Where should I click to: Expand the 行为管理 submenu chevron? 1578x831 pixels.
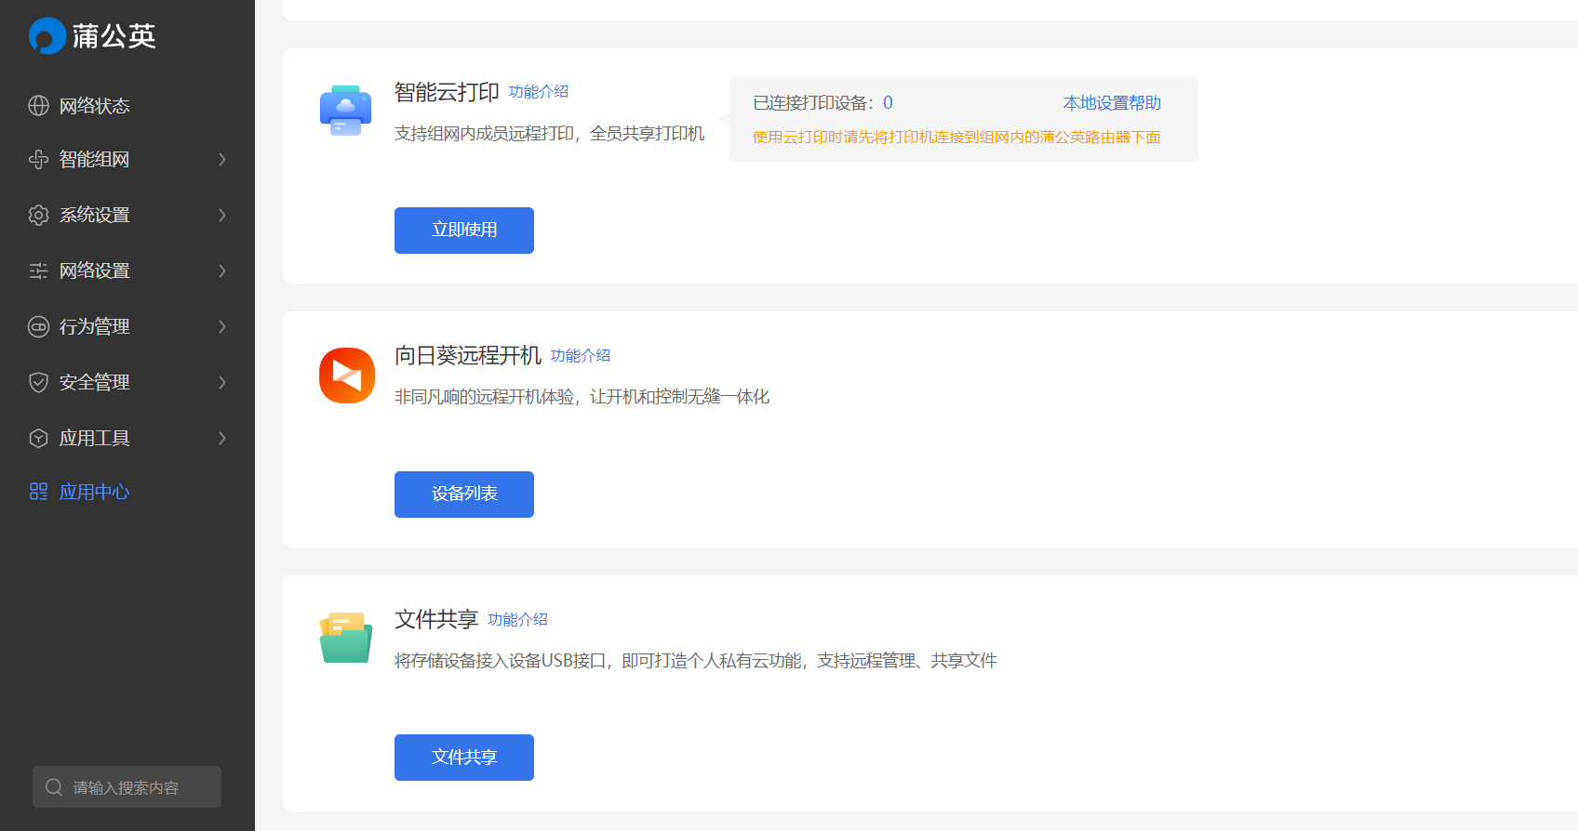222,326
